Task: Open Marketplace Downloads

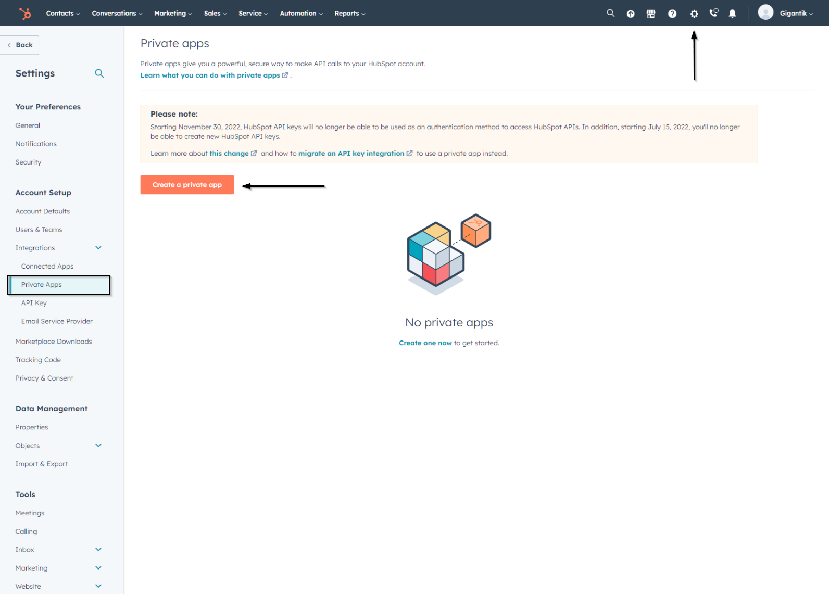Action: click(54, 342)
